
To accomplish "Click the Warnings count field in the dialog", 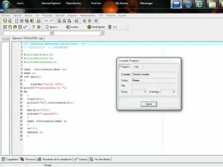I will [x=168, y=92].
